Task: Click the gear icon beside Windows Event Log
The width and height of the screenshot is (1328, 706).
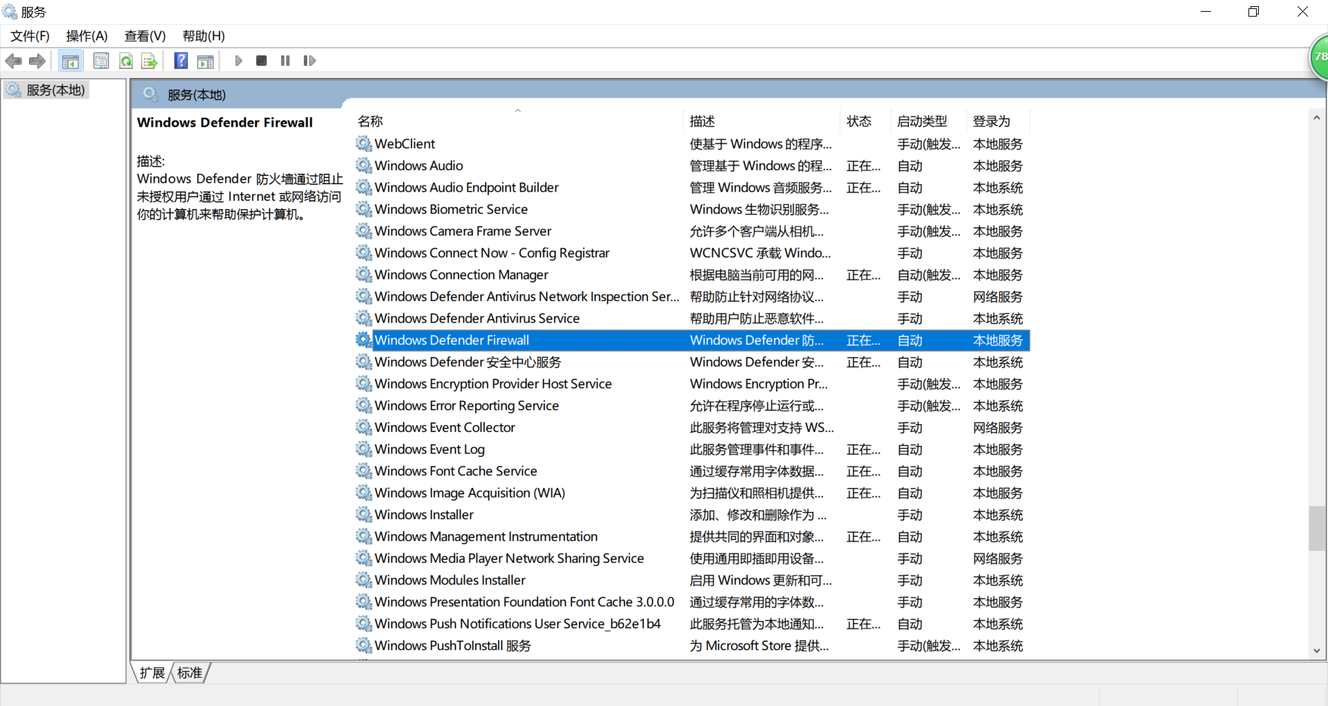Action: pyautogui.click(x=364, y=449)
